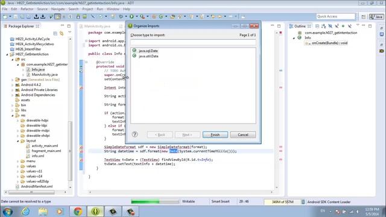Open the Refactor menu
The width and height of the screenshot is (386, 217).
pos(27,9)
